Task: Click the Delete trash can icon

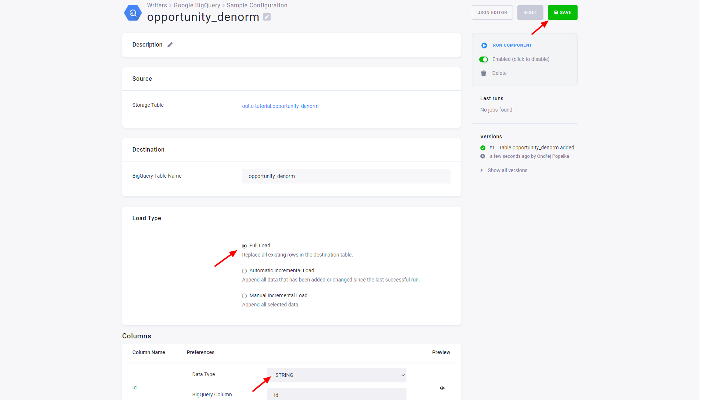Action: (x=484, y=73)
